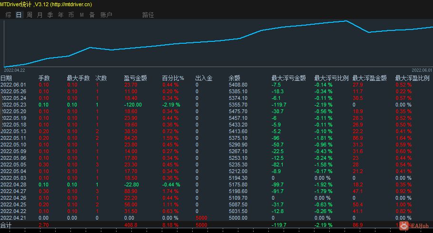This screenshot has height=233, width=433.
Task: Select the 2022.05.13 date row
Action: (13, 131)
